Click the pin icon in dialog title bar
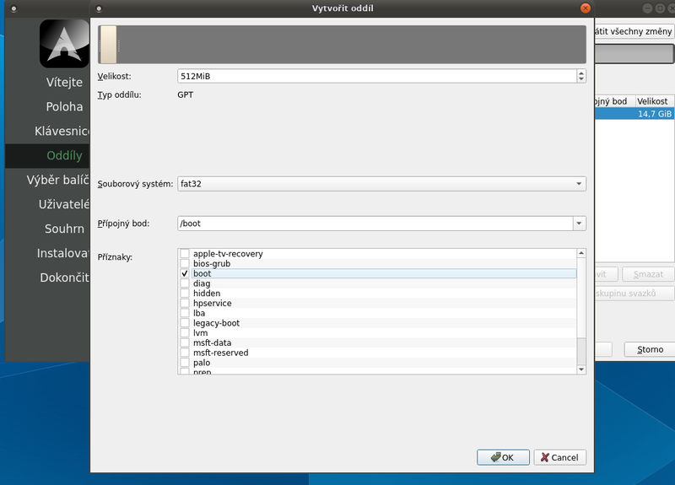This screenshot has width=675, height=485. coord(100,8)
